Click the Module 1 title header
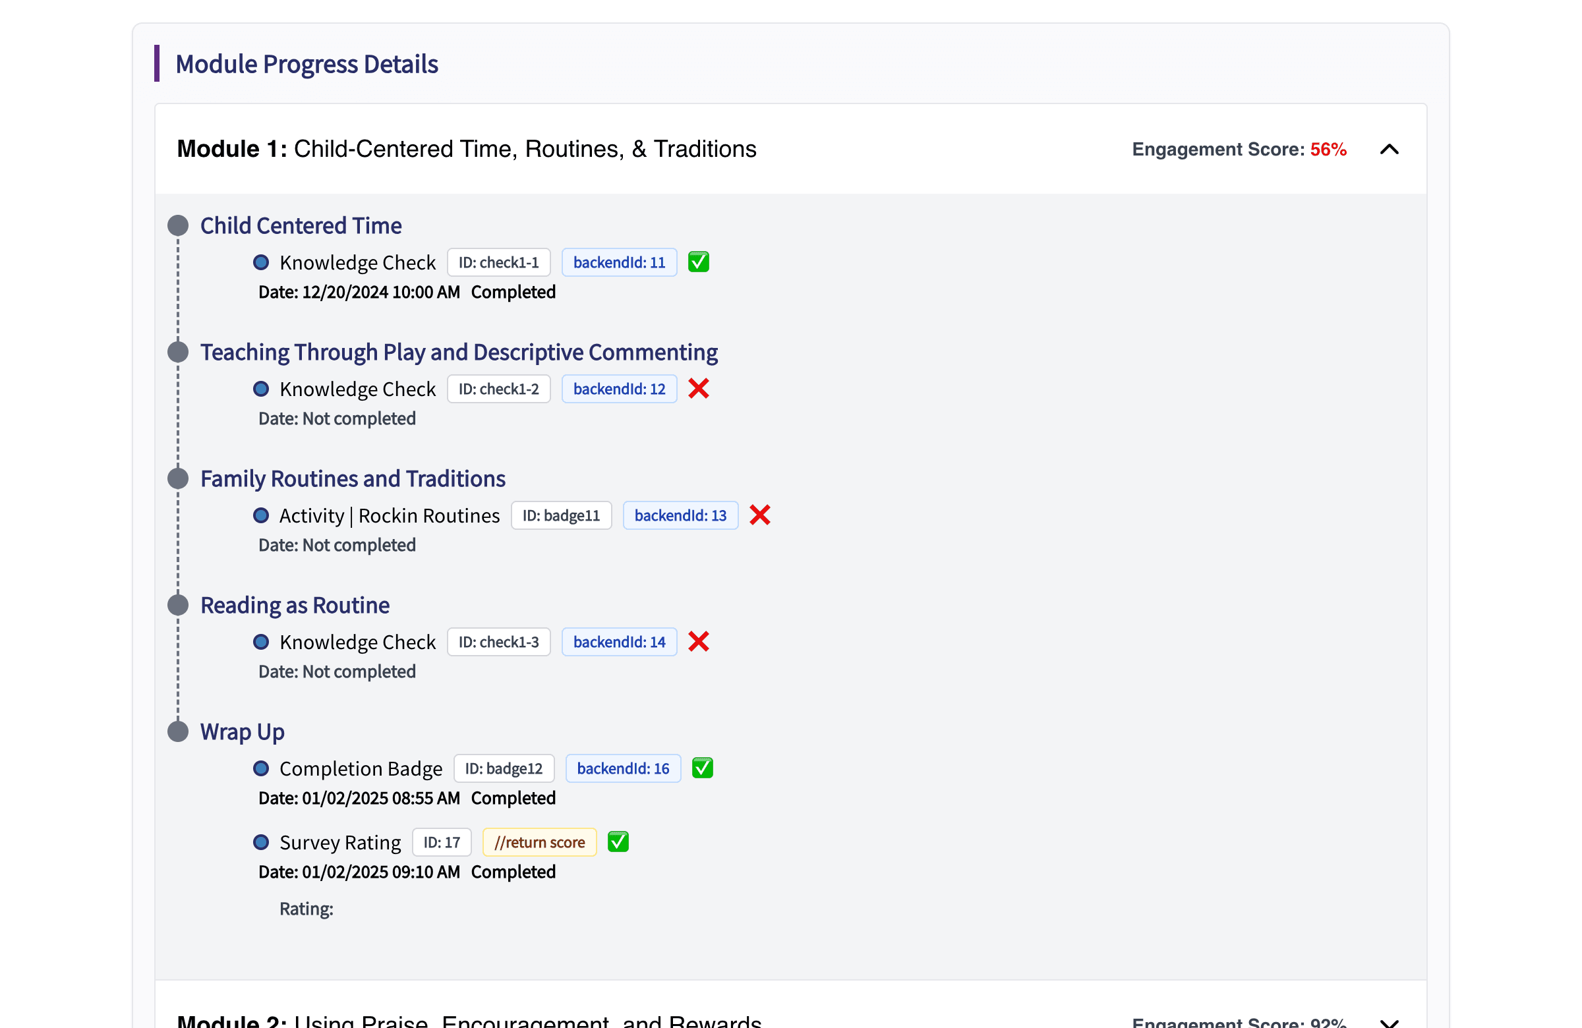Image resolution: width=1582 pixels, height=1028 pixels. (x=467, y=149)
